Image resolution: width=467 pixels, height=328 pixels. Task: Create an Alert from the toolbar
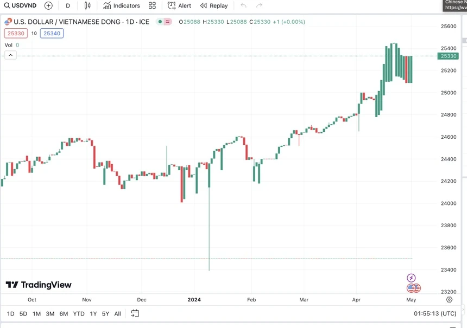click(x=179, y=5)
